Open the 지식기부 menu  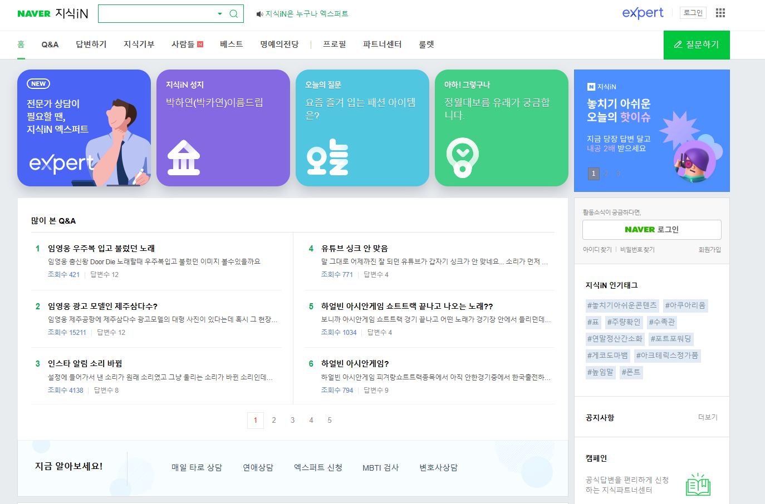coord(139,45)
